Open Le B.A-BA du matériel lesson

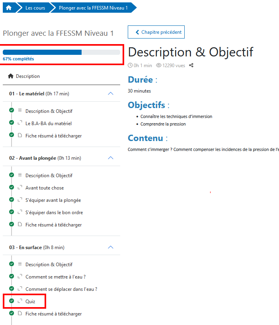[x=49, y=124]
